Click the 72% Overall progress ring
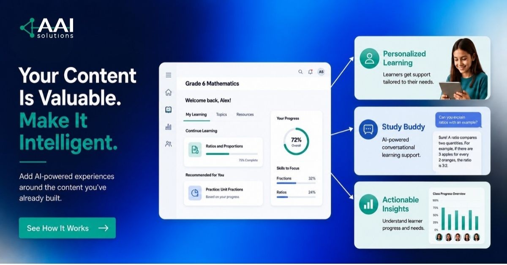The width and height of the screenshot is (507, 265). [296, 141]
